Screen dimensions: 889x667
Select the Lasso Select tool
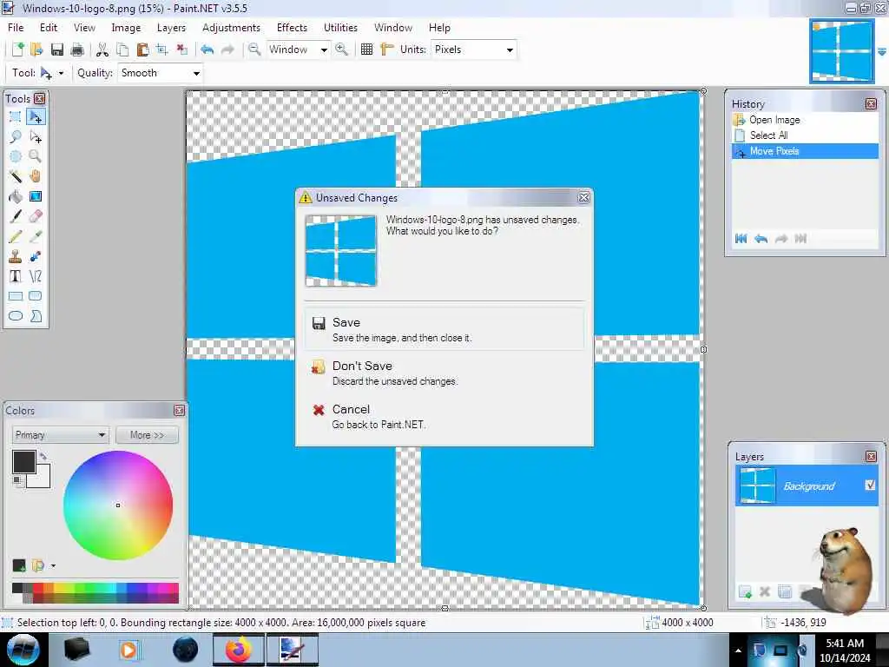coord(16,136)
